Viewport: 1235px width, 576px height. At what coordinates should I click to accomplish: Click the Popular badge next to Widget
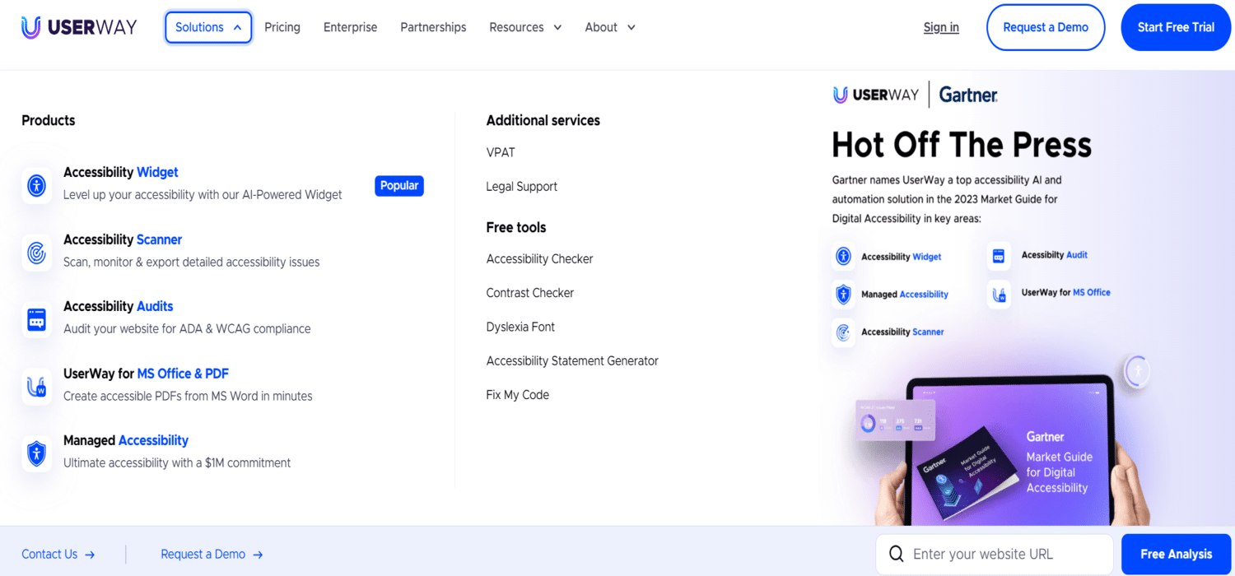(x=399, y=185)
